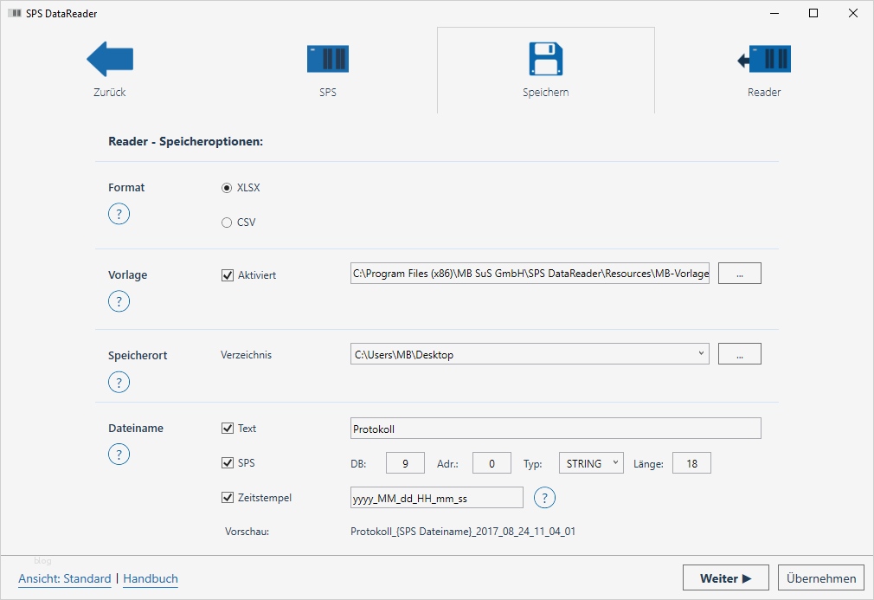The width and height of the screenshot is (874, 600).
Task: Expand the Verzeichnis path dropdown
Action: click(699, 354)
